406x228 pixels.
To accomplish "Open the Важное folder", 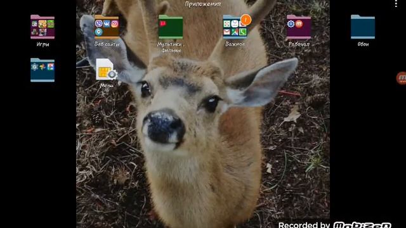I will [x=235, y=27].
